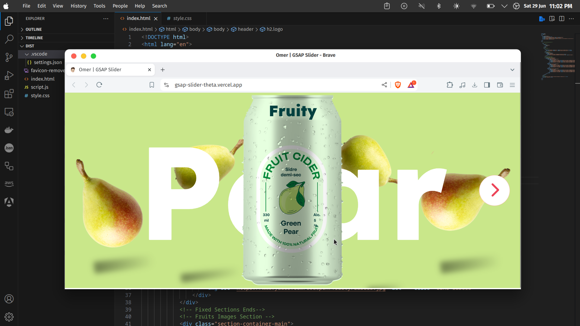
Task: Bookmark the current page
Action: click(x=152, y=85)
